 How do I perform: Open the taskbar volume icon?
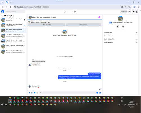(x=122, y=101)
